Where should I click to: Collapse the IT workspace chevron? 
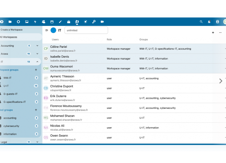pyautogui.click(x=37, y=61)
